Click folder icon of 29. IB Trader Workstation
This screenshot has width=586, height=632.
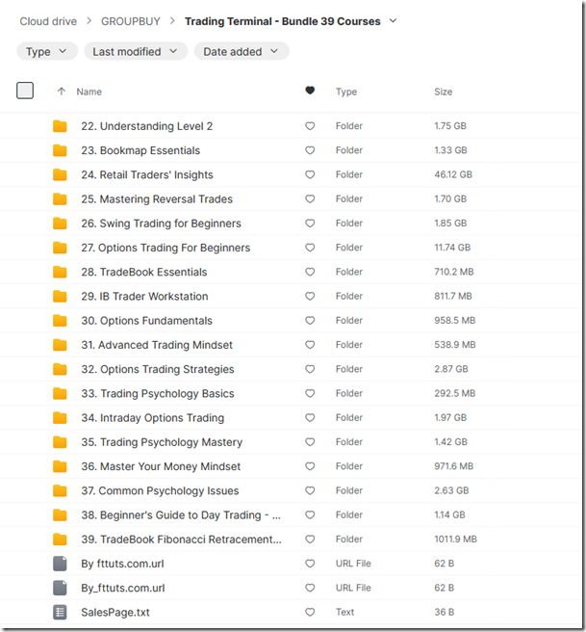point(60,297)
